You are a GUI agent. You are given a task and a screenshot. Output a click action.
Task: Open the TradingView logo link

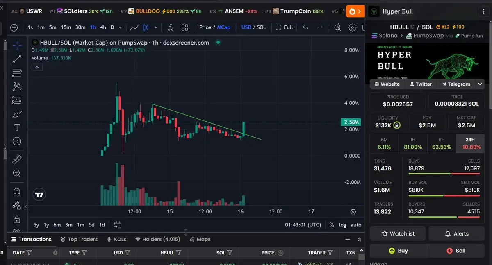[x=39, y=195]
